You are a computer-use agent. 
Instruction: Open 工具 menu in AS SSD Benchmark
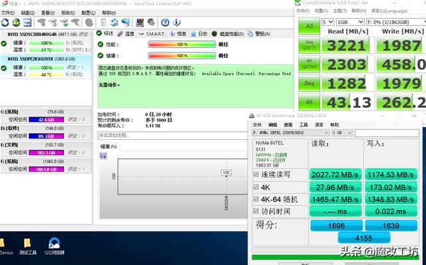tap(304, 125)
